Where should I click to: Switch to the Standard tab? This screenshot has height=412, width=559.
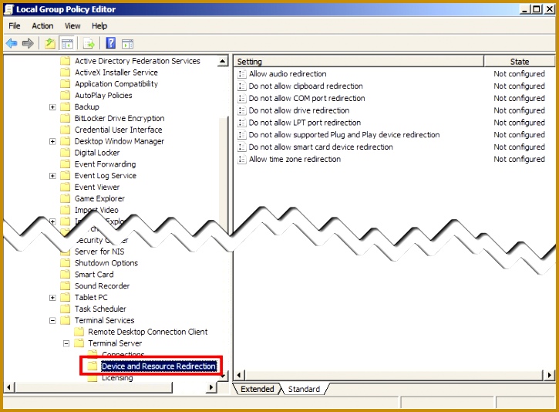[x=304, y=389]
